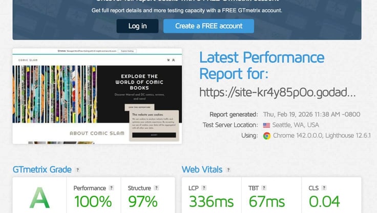Click the 'Seattle, WA, USA' location text

pos(296,125)
